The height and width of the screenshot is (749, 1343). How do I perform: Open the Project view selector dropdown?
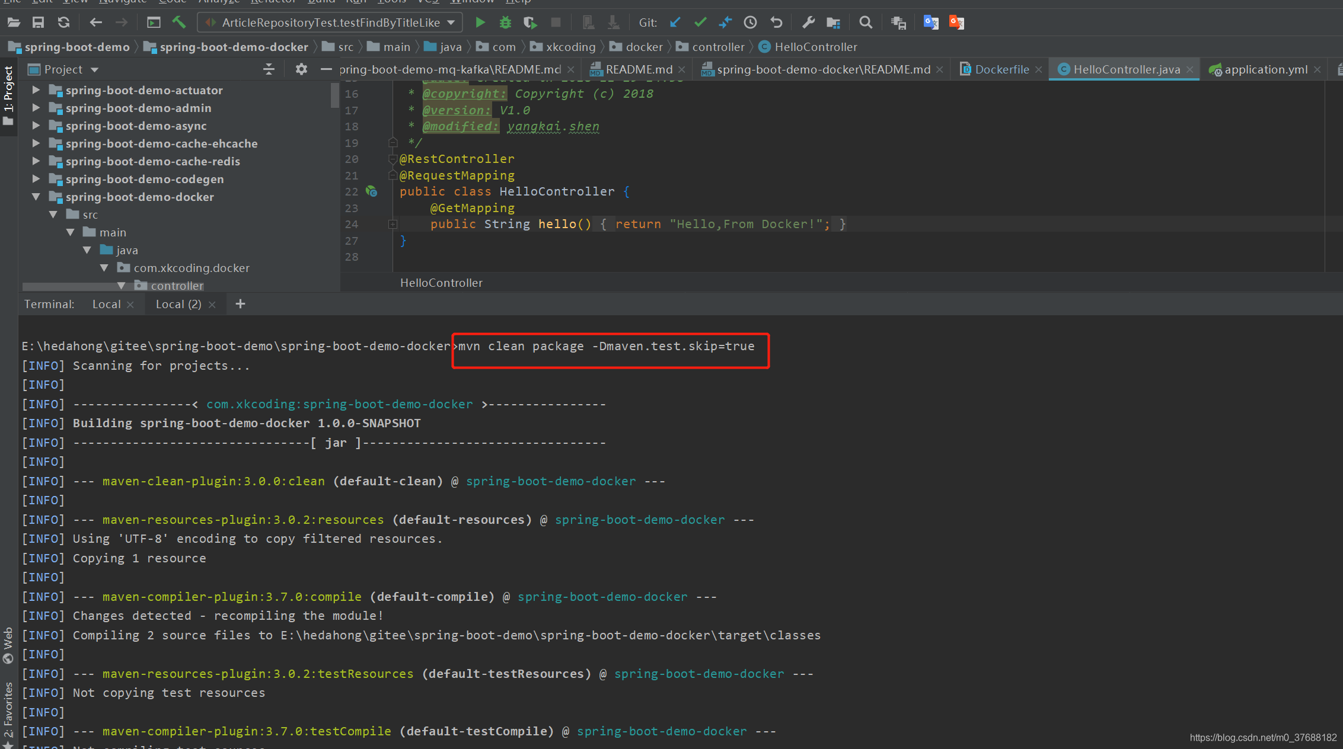coord(63,69)
